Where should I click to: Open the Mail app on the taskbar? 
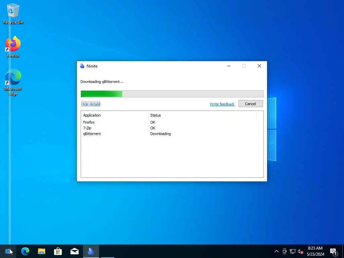click(74, 251)
